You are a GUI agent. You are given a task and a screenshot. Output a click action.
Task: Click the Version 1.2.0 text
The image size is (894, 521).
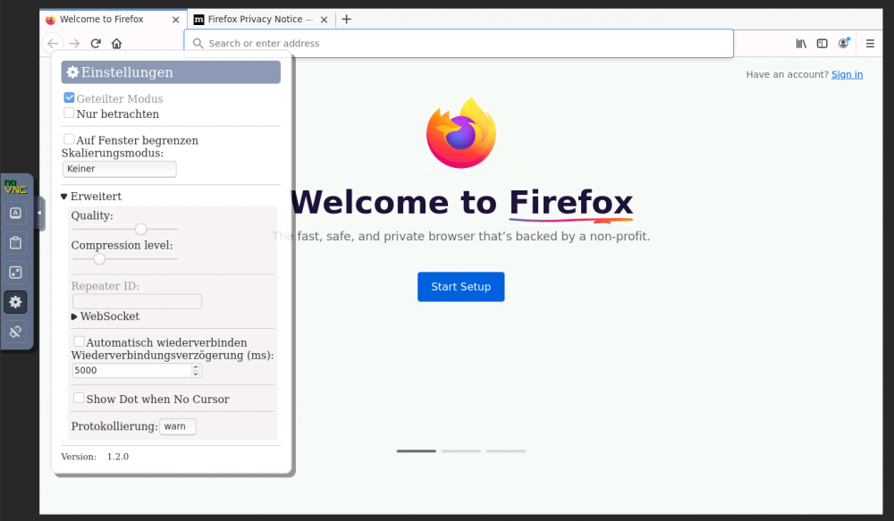(x=95, y=457)
